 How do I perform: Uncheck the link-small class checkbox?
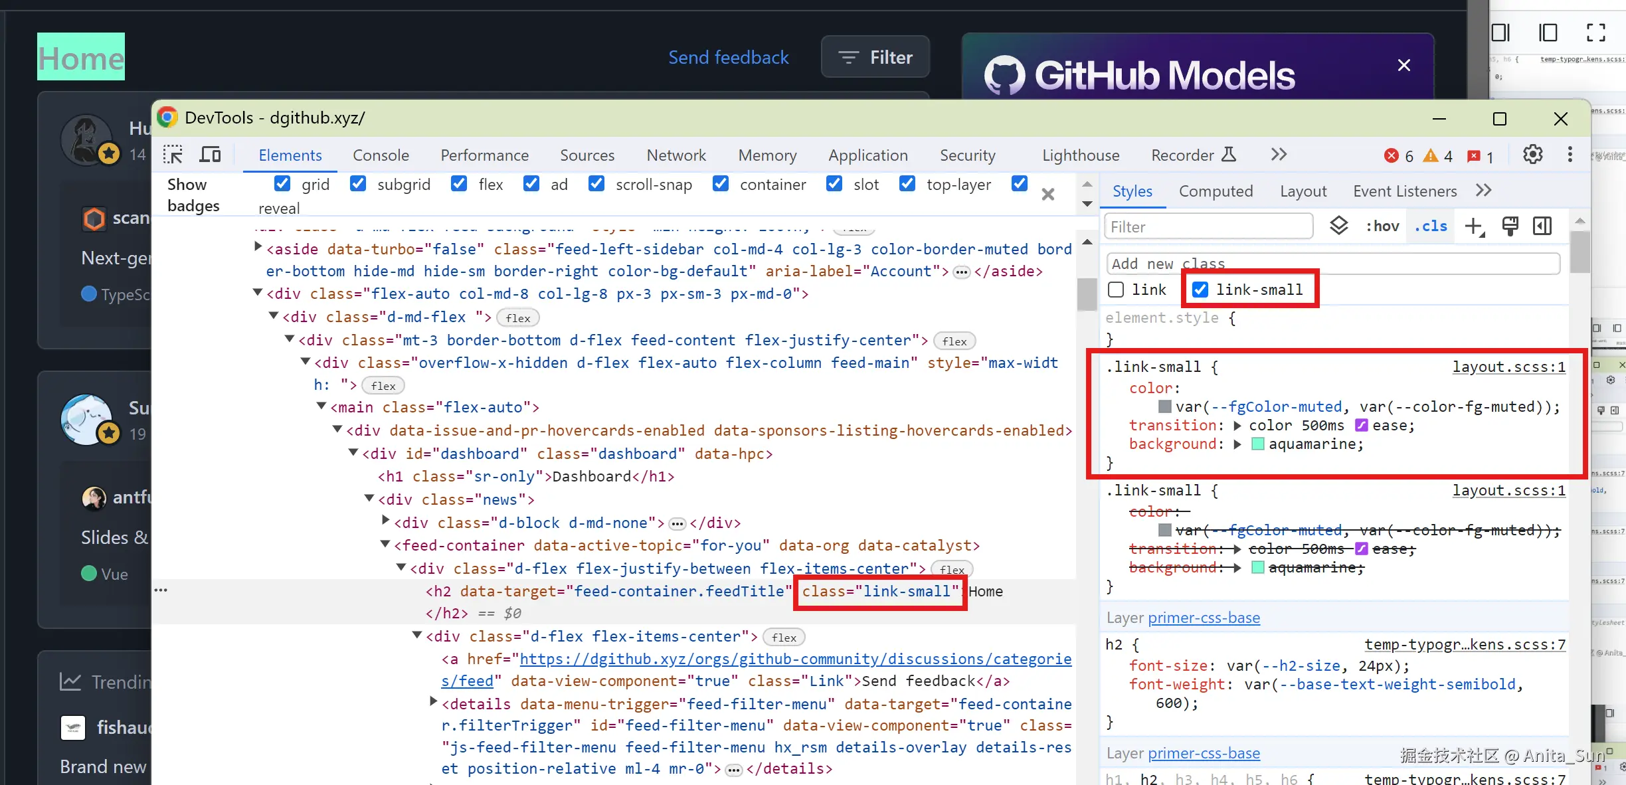coord(1200,290)
